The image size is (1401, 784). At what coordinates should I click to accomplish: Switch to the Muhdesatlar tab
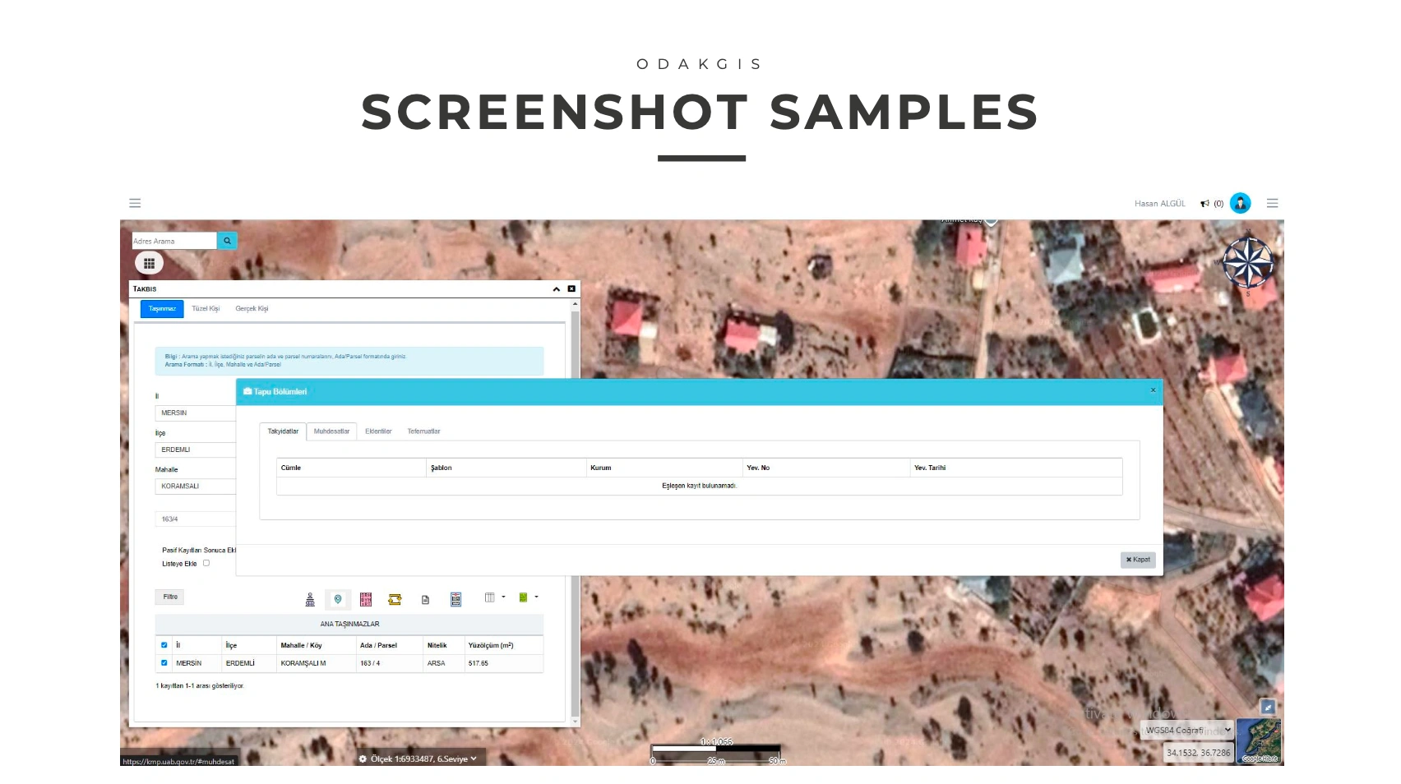pyautogui.click(x=331, y=431)
